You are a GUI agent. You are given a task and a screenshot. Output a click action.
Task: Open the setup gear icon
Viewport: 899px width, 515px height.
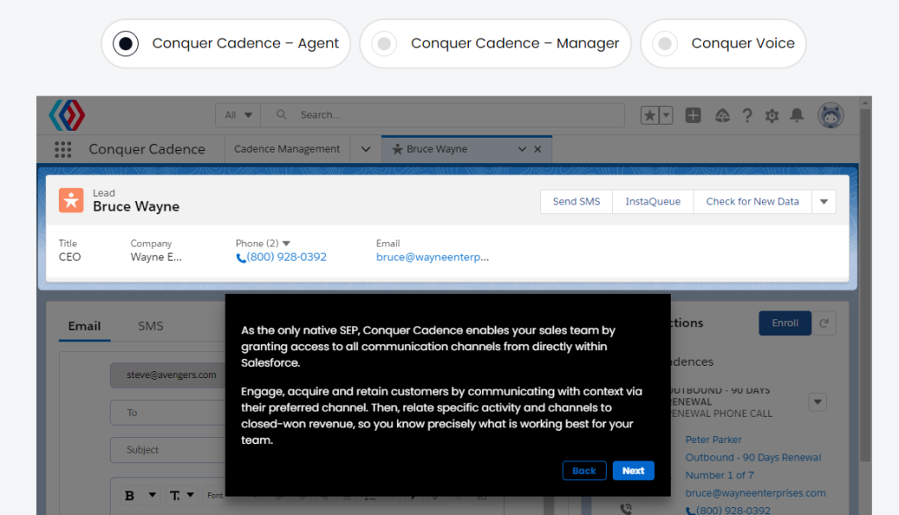pos(772,116)
